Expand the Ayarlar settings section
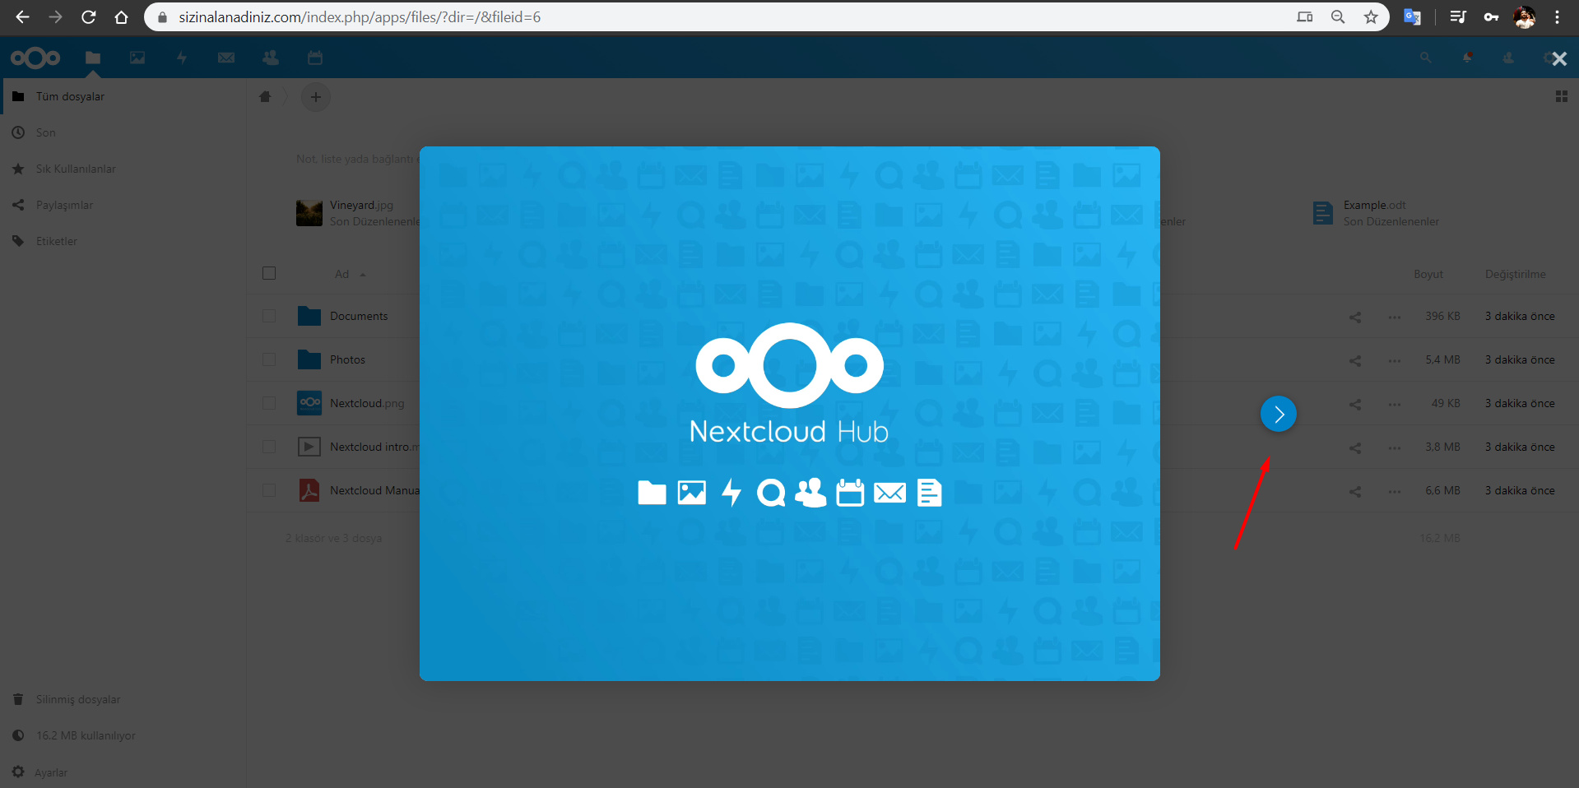Viewport: 1579px width, 788px height. pos(51,772)
